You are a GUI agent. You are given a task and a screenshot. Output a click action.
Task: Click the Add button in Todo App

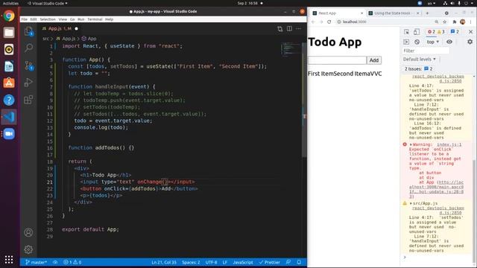click(x=374, y=60)
